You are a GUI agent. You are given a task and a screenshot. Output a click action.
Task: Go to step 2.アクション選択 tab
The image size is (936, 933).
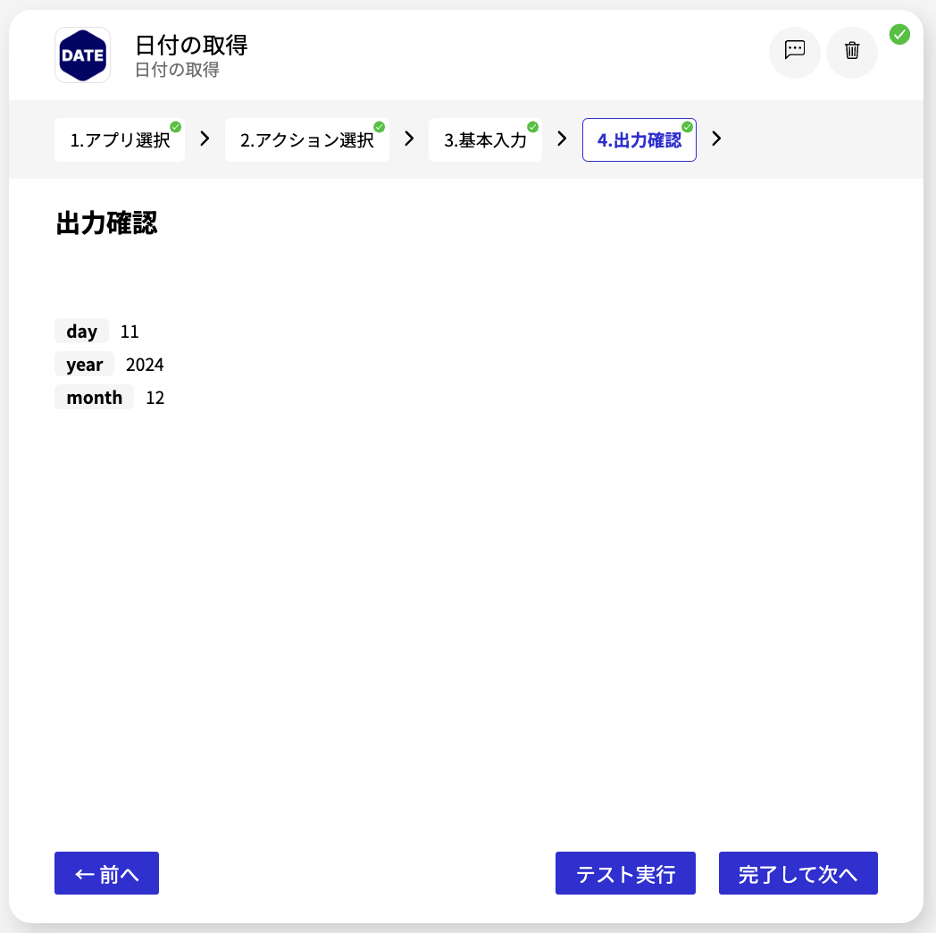[x=307, y=139]
